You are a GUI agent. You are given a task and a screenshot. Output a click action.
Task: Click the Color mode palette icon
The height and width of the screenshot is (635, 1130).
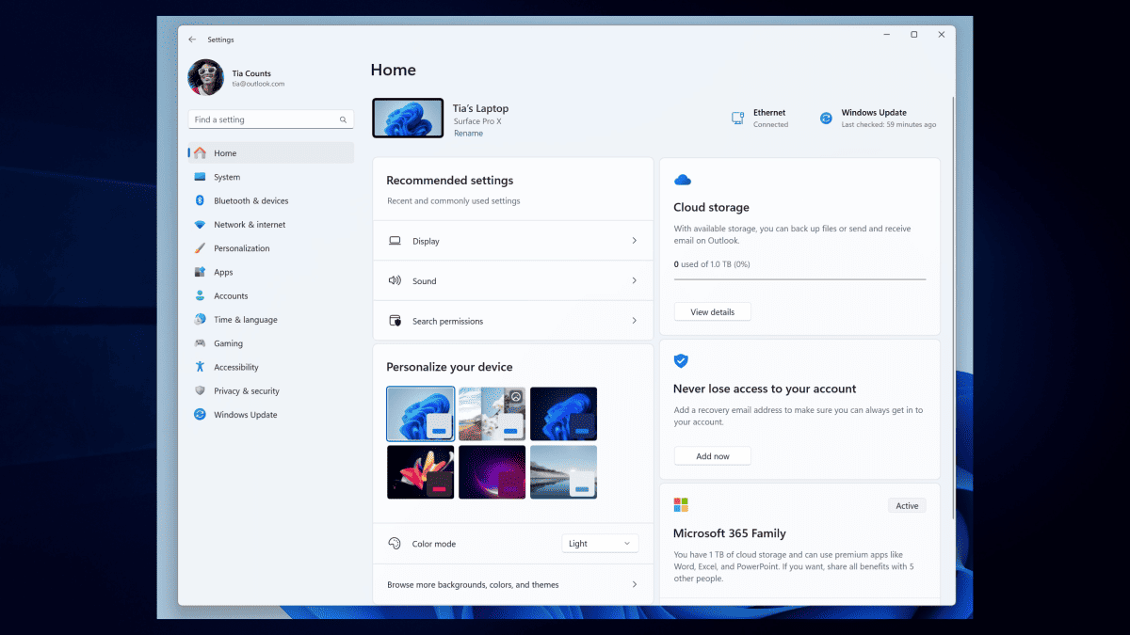pos(395,544)
